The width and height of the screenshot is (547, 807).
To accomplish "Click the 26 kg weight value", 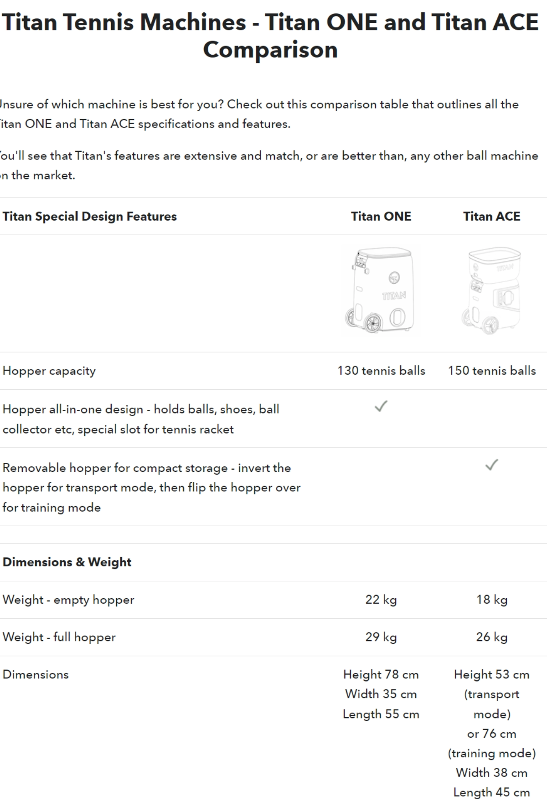I will tap(491, 637).
